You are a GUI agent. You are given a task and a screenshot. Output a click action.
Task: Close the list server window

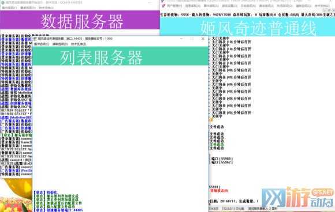(x=203, y=39)
